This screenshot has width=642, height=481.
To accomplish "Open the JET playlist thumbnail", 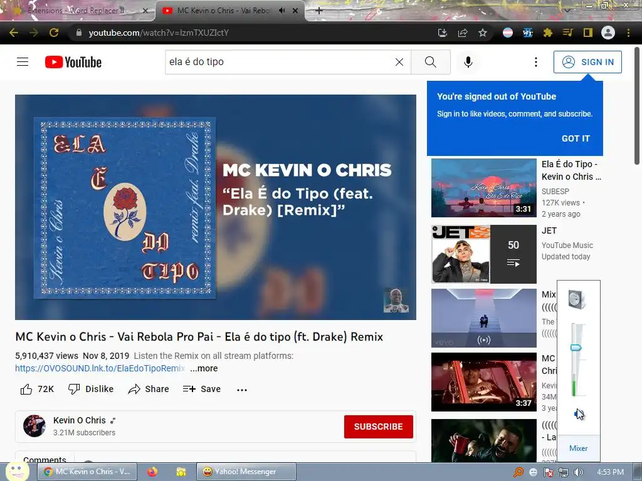I will click(x=483, y=254).
